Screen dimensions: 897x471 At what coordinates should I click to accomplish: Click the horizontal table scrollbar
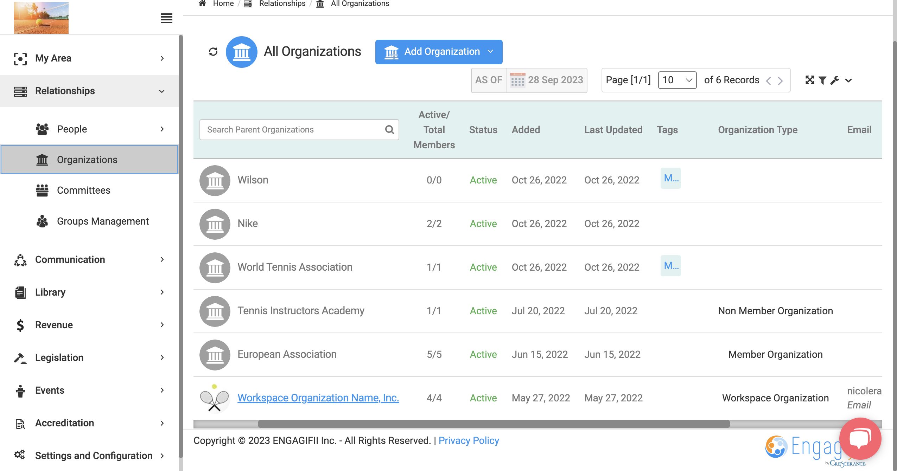494,424
